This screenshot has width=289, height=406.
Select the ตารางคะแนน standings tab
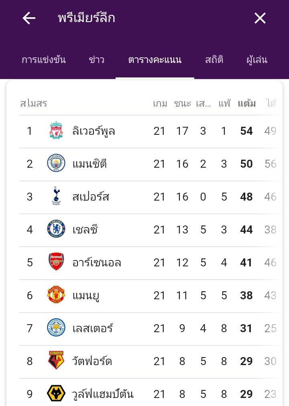pos(155,60)
